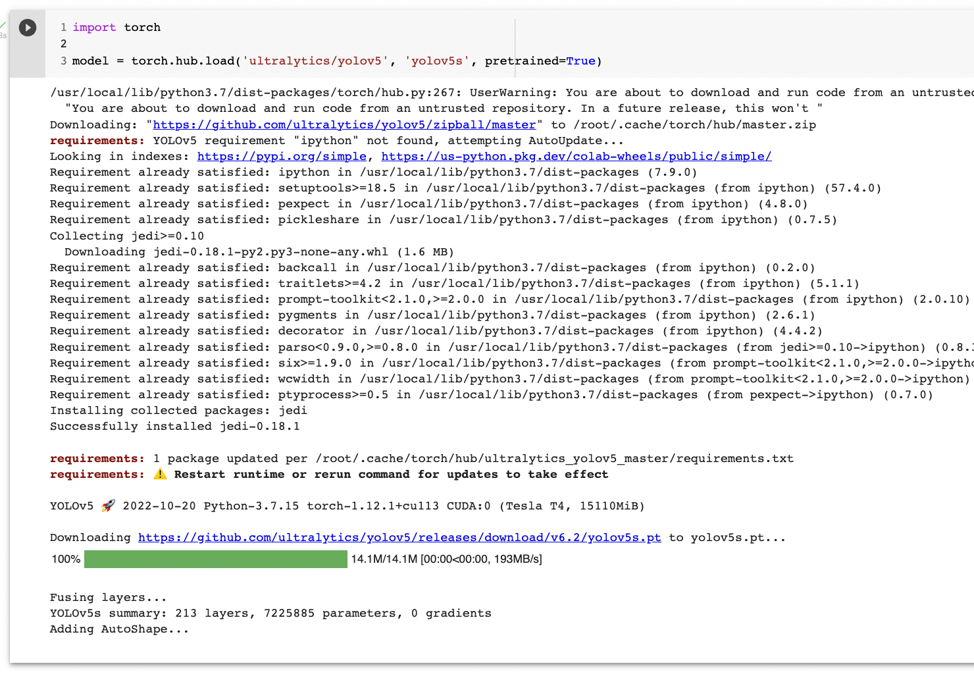
Task: Click the warning triangle emoji in requirements line
Action: [x=160, y=473]
